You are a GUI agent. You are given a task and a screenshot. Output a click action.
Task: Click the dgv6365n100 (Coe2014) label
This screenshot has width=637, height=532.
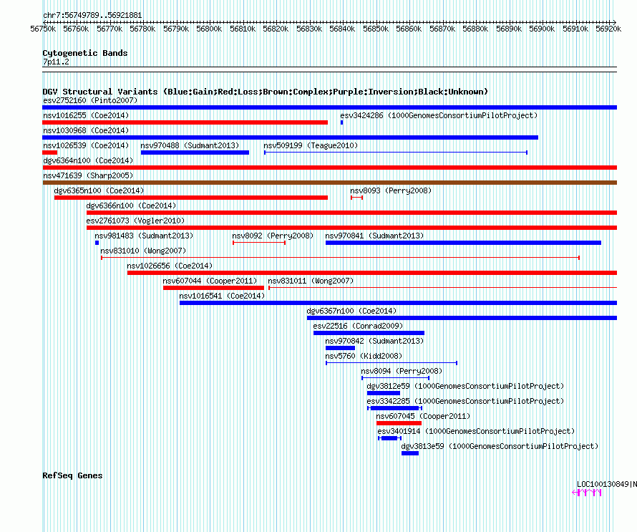pyautogui.click(x=99, y=190)
